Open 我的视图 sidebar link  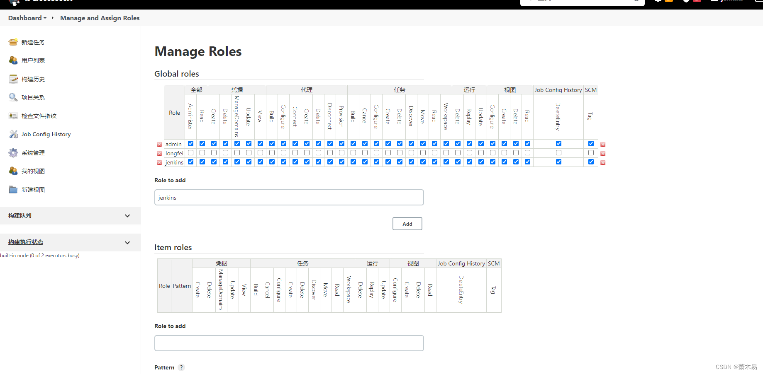[33, 171]
